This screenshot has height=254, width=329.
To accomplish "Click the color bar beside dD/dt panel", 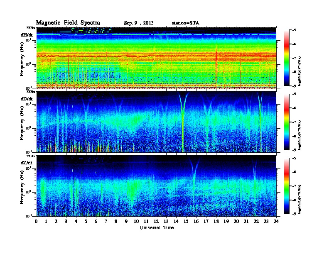I will [x=287, y=122].
